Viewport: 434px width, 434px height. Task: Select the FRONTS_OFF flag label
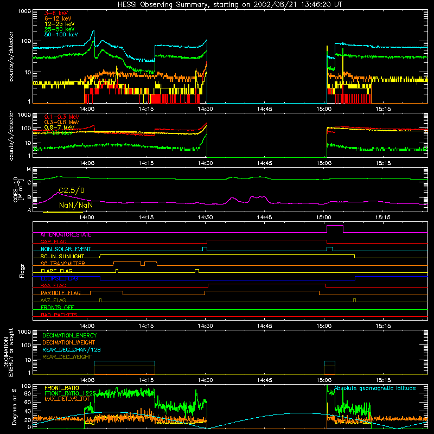[58, 308]
